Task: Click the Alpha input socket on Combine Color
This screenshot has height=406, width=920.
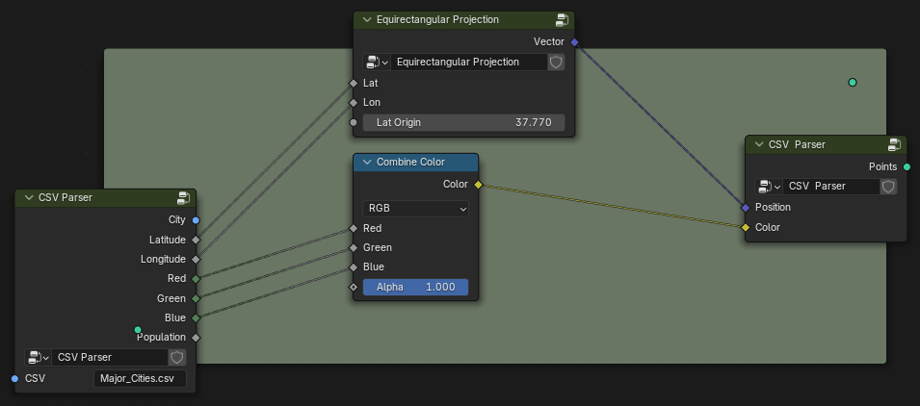Action: coord(353,287)
